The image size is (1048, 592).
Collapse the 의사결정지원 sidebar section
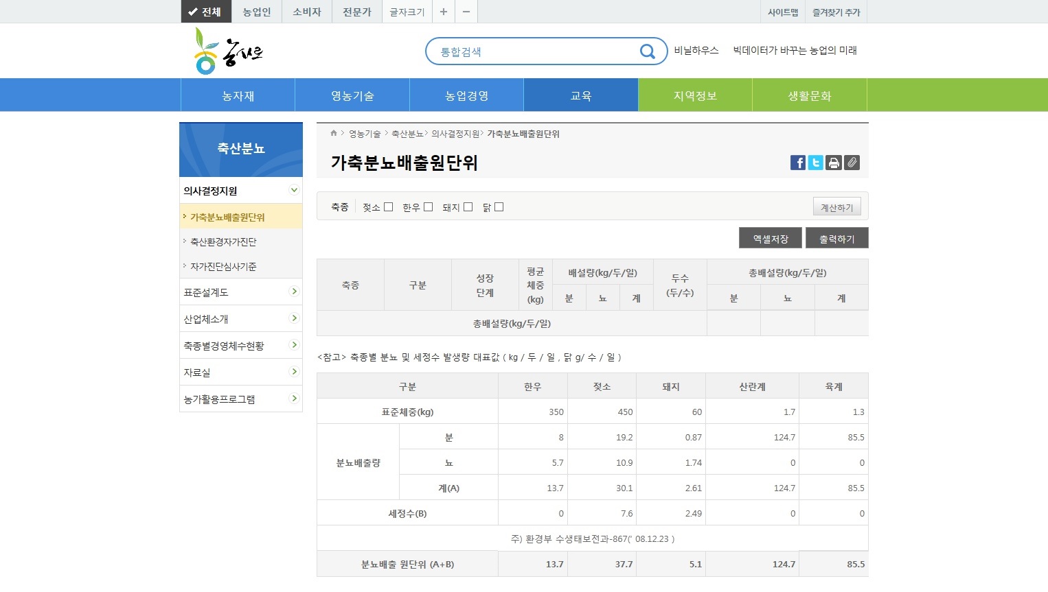[x=294, y=190]
